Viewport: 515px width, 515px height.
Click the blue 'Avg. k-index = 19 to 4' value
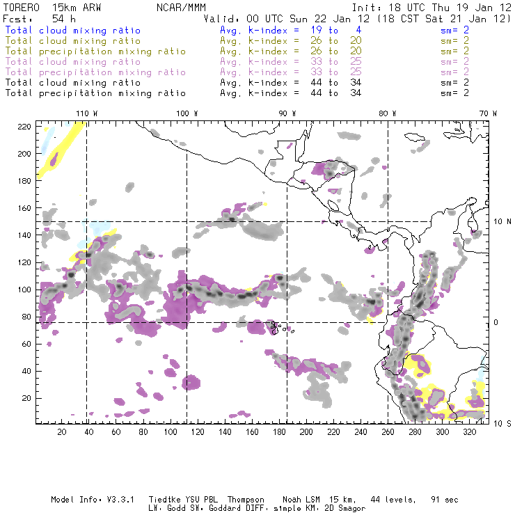(x=291, y=30)
